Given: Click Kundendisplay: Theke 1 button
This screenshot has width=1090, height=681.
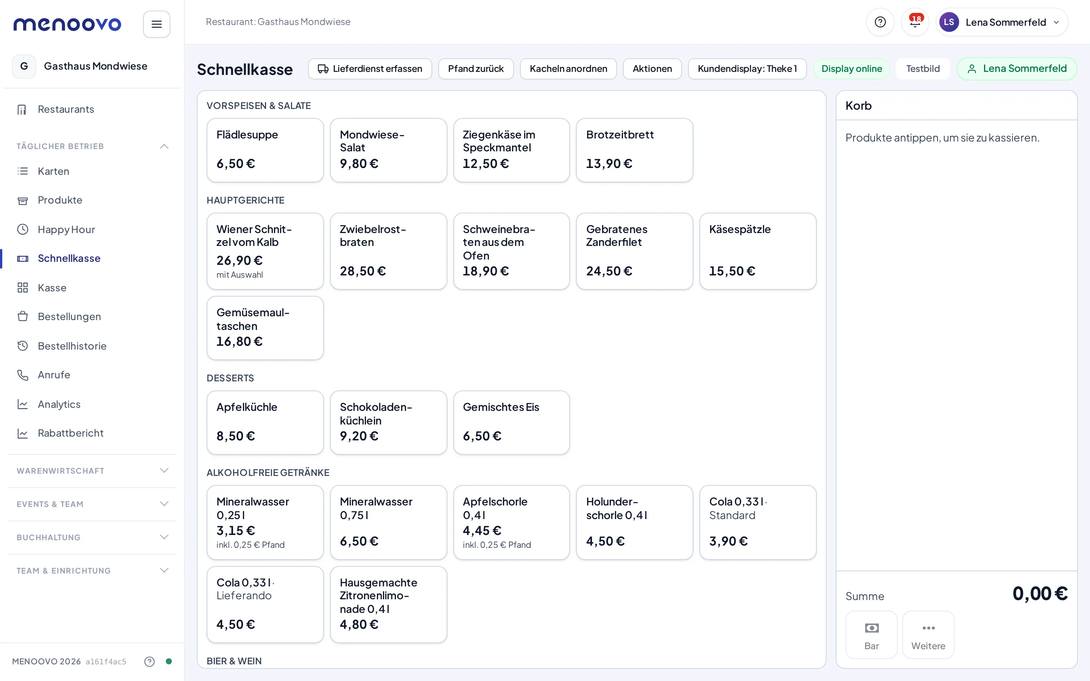Looking at the screenshot, I should (747, 69).
